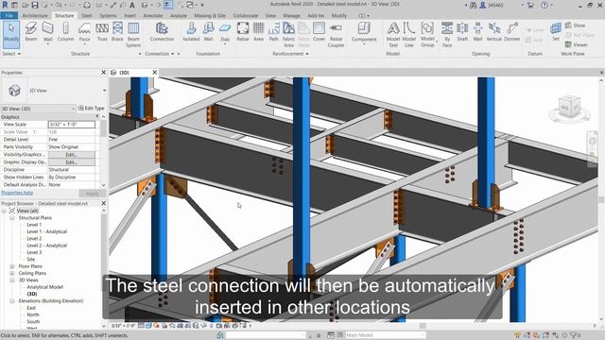Pick the foundation Slab tool

point(225,32)
